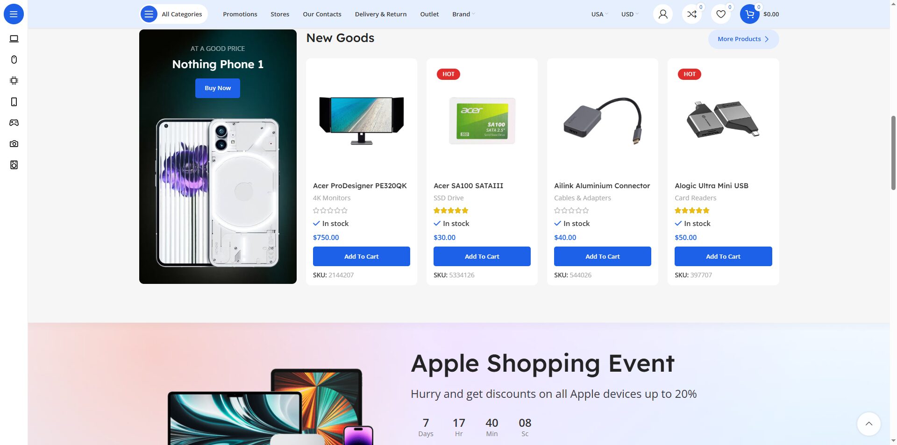This screenshot has height=445, width=897.
Task: Open the computer mouse category icon
Action: pos(14,60)
